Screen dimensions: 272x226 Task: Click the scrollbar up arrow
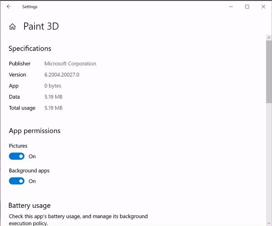point(269,37)
